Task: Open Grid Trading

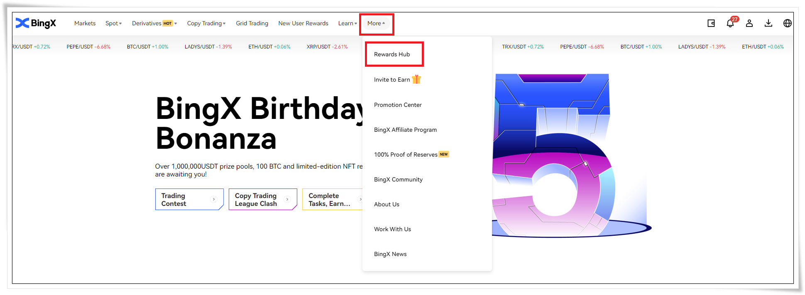Action: point(252,23)
